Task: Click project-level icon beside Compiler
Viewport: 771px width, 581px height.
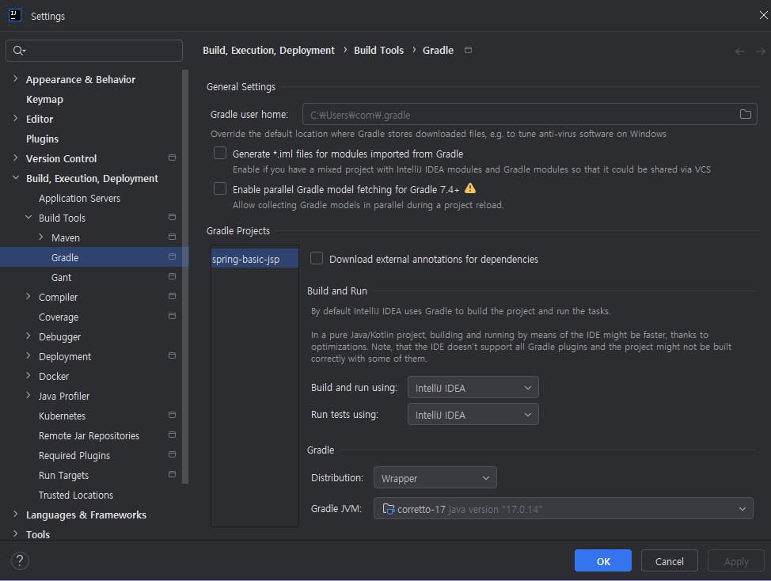Action: pyautogui.click(x=172, y=296)
